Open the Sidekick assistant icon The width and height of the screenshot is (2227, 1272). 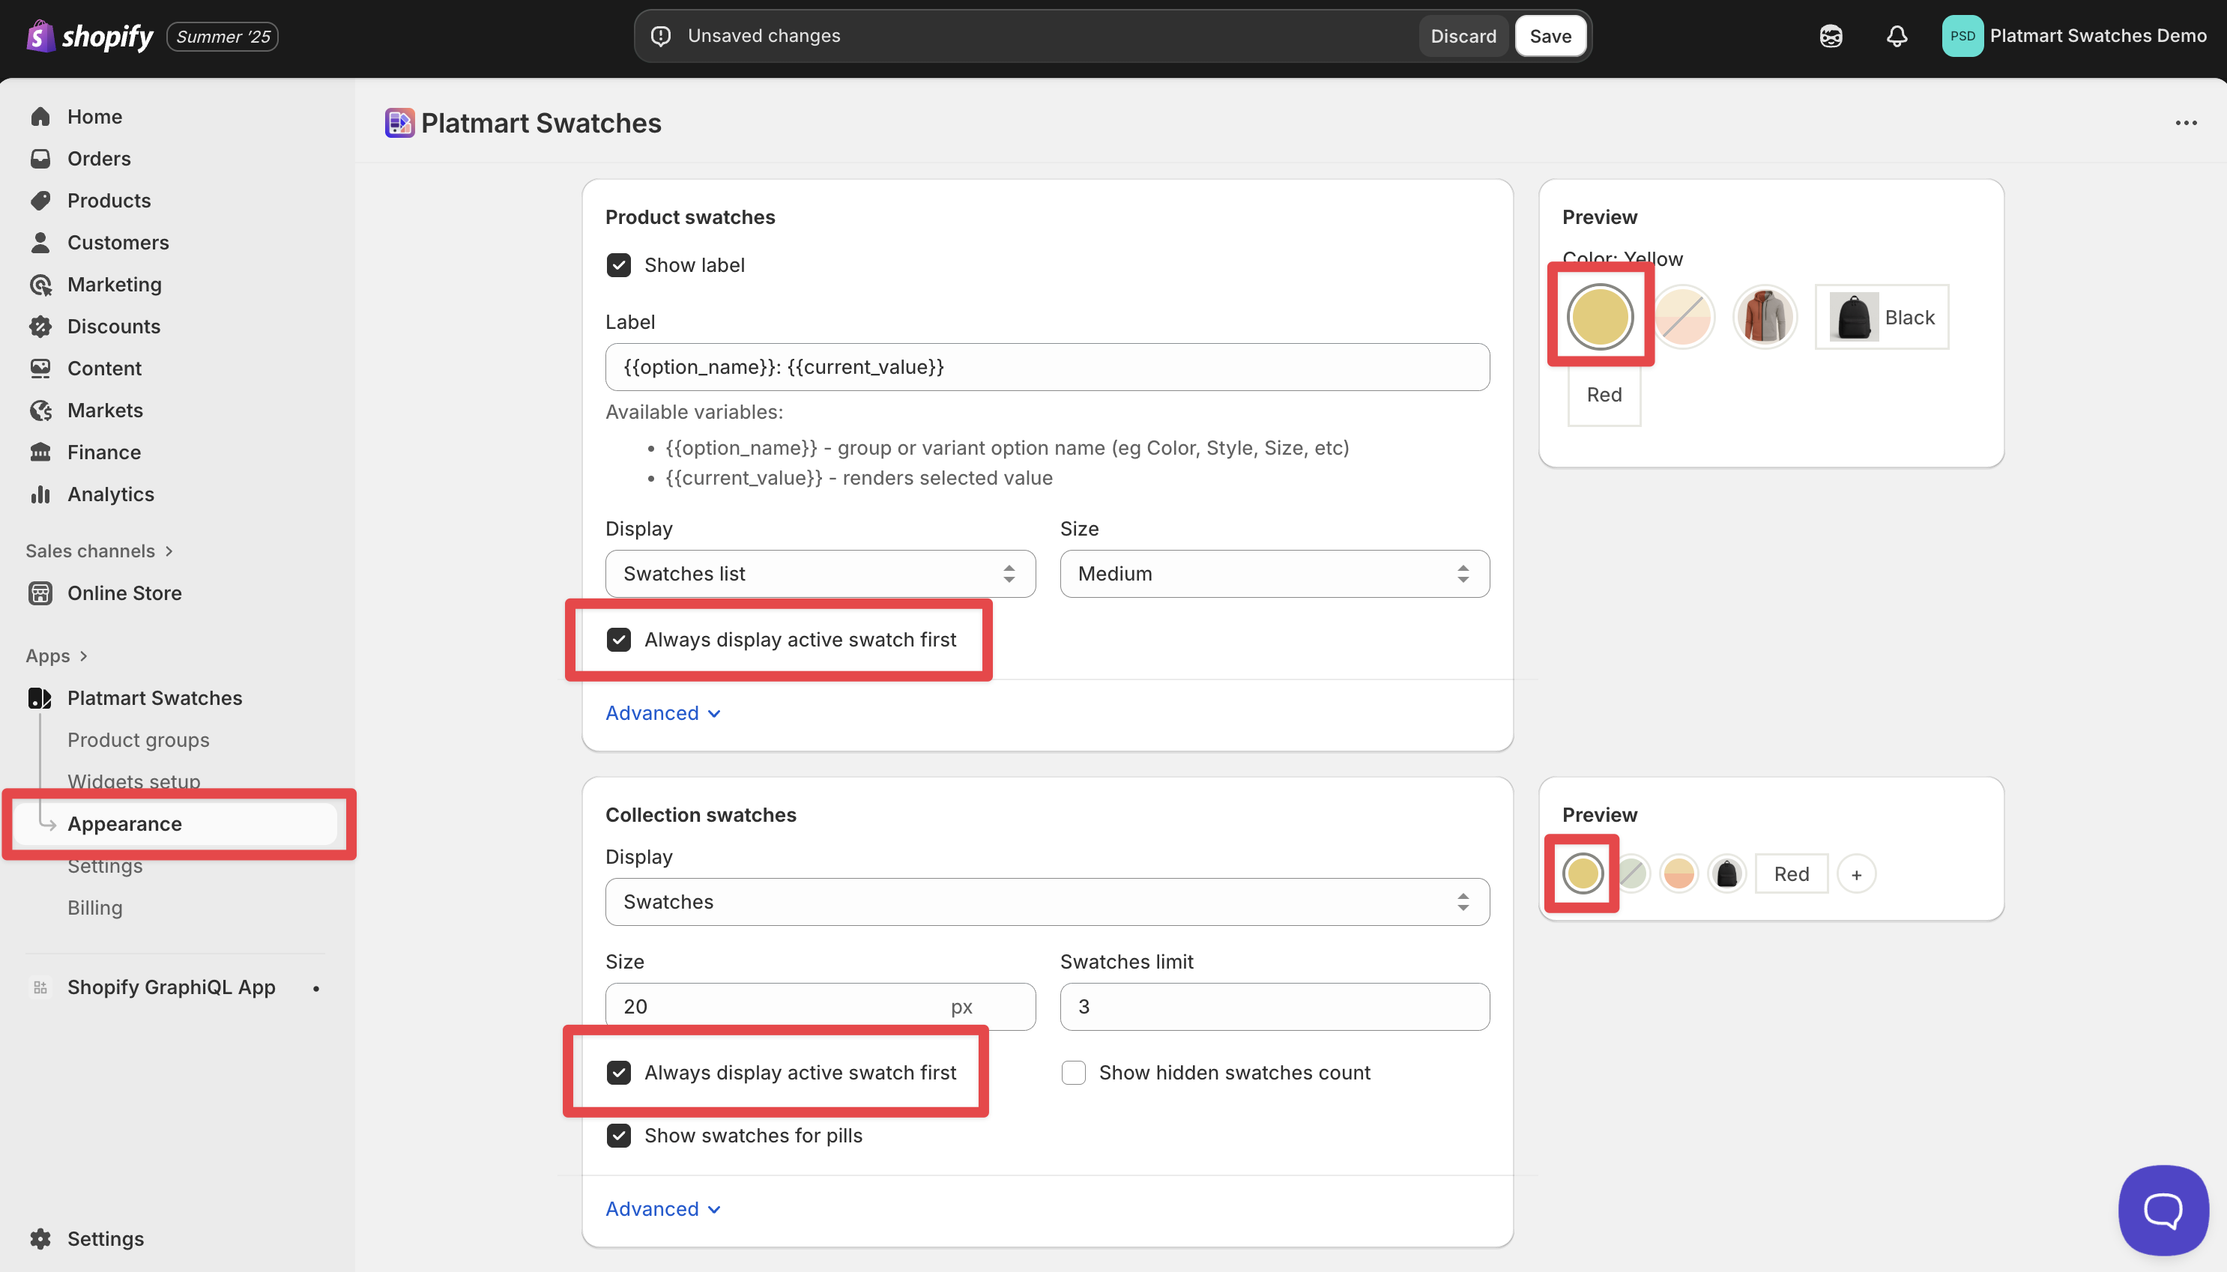pyautogui.click(x=1831, y=36)
